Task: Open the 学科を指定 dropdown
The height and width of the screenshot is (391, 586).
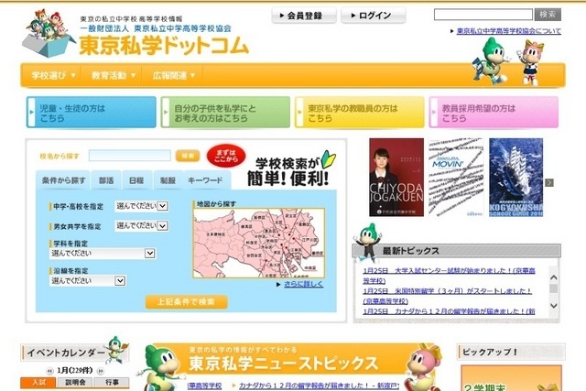Action: coord(103,254)
